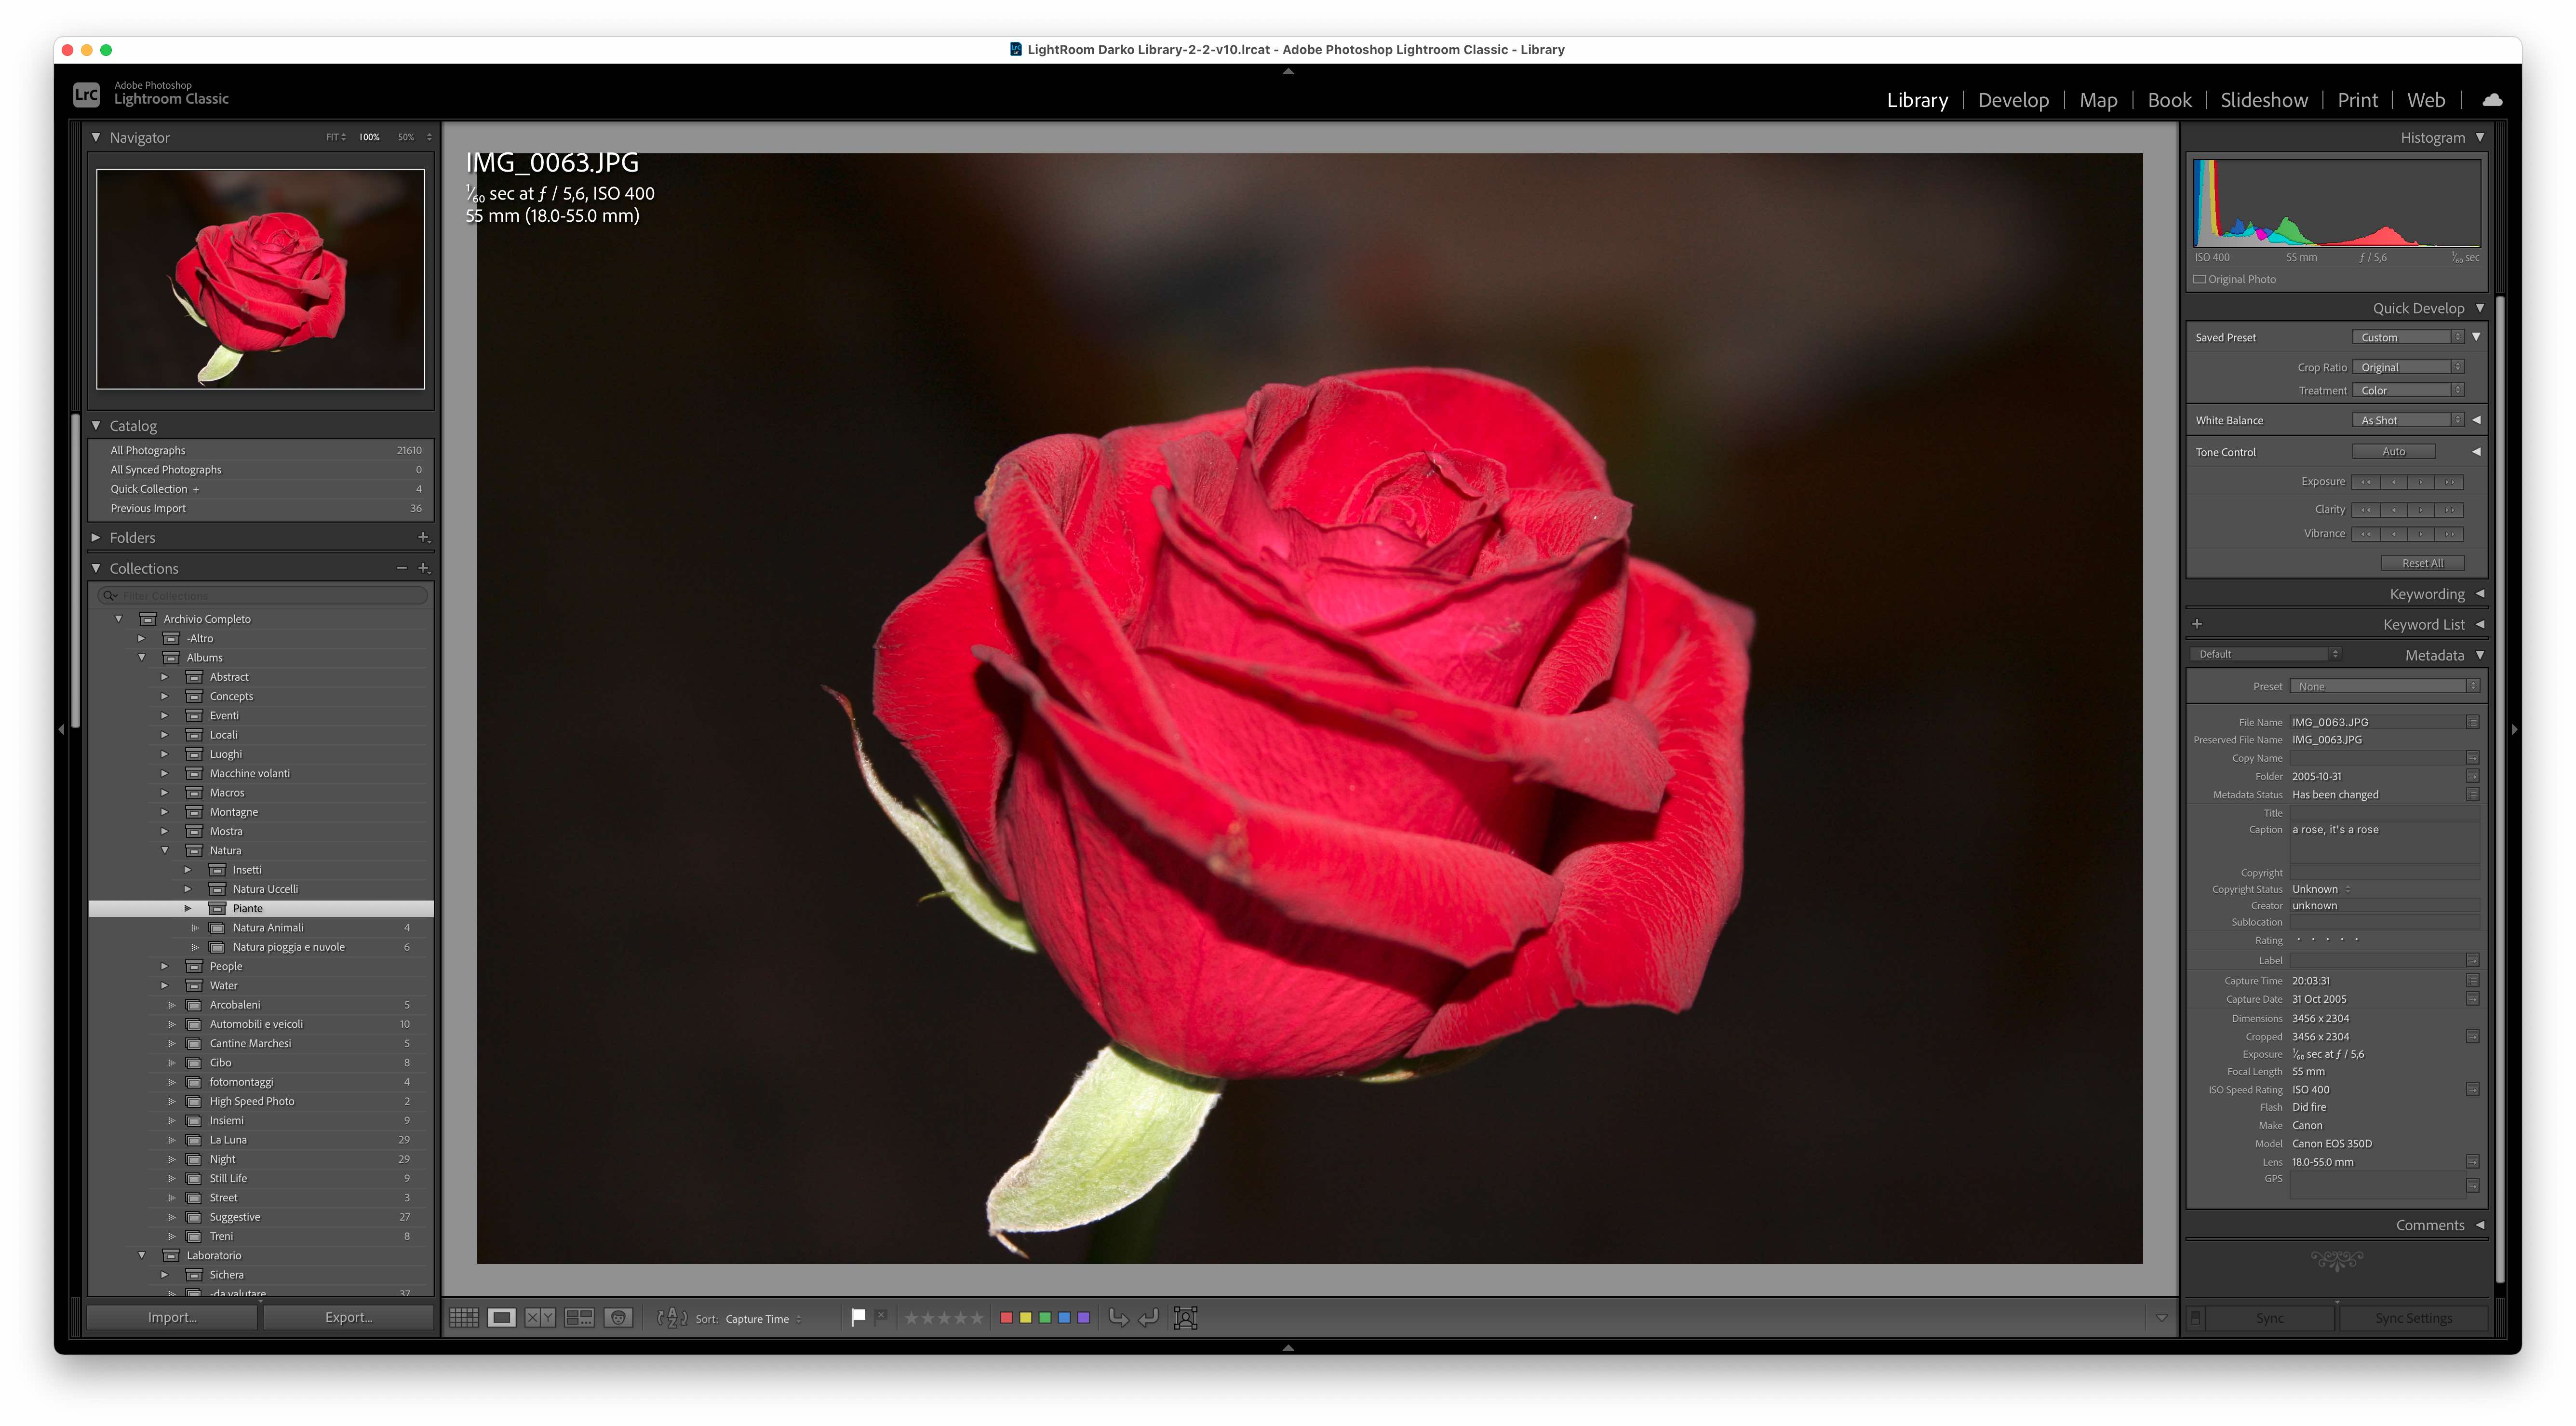Open Compare view (XY) icon

[x=541, y=1318]
